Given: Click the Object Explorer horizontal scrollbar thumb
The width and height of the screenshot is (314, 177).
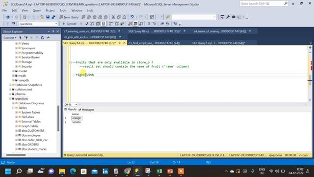Looking at the screenshot, I should pos(16,155).
